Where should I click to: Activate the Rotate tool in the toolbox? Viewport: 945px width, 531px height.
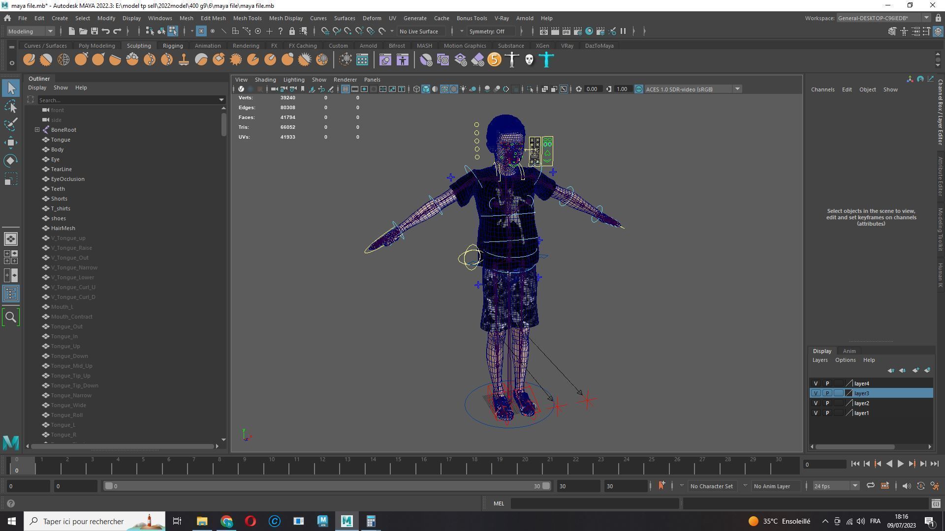click(x=10, y=161)
